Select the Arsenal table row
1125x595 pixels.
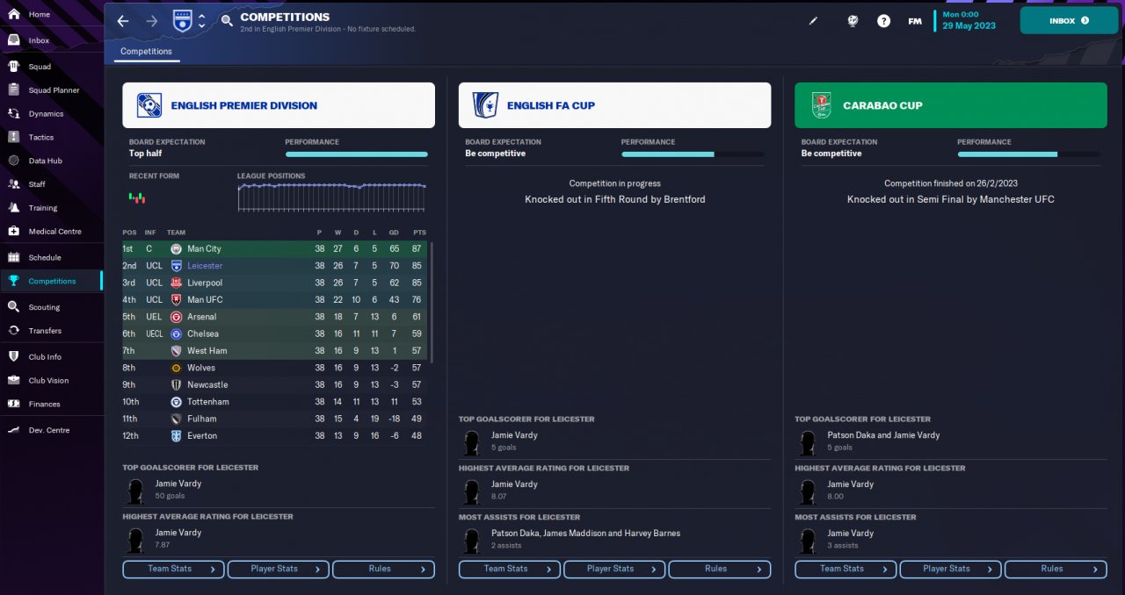click(275, 317)
